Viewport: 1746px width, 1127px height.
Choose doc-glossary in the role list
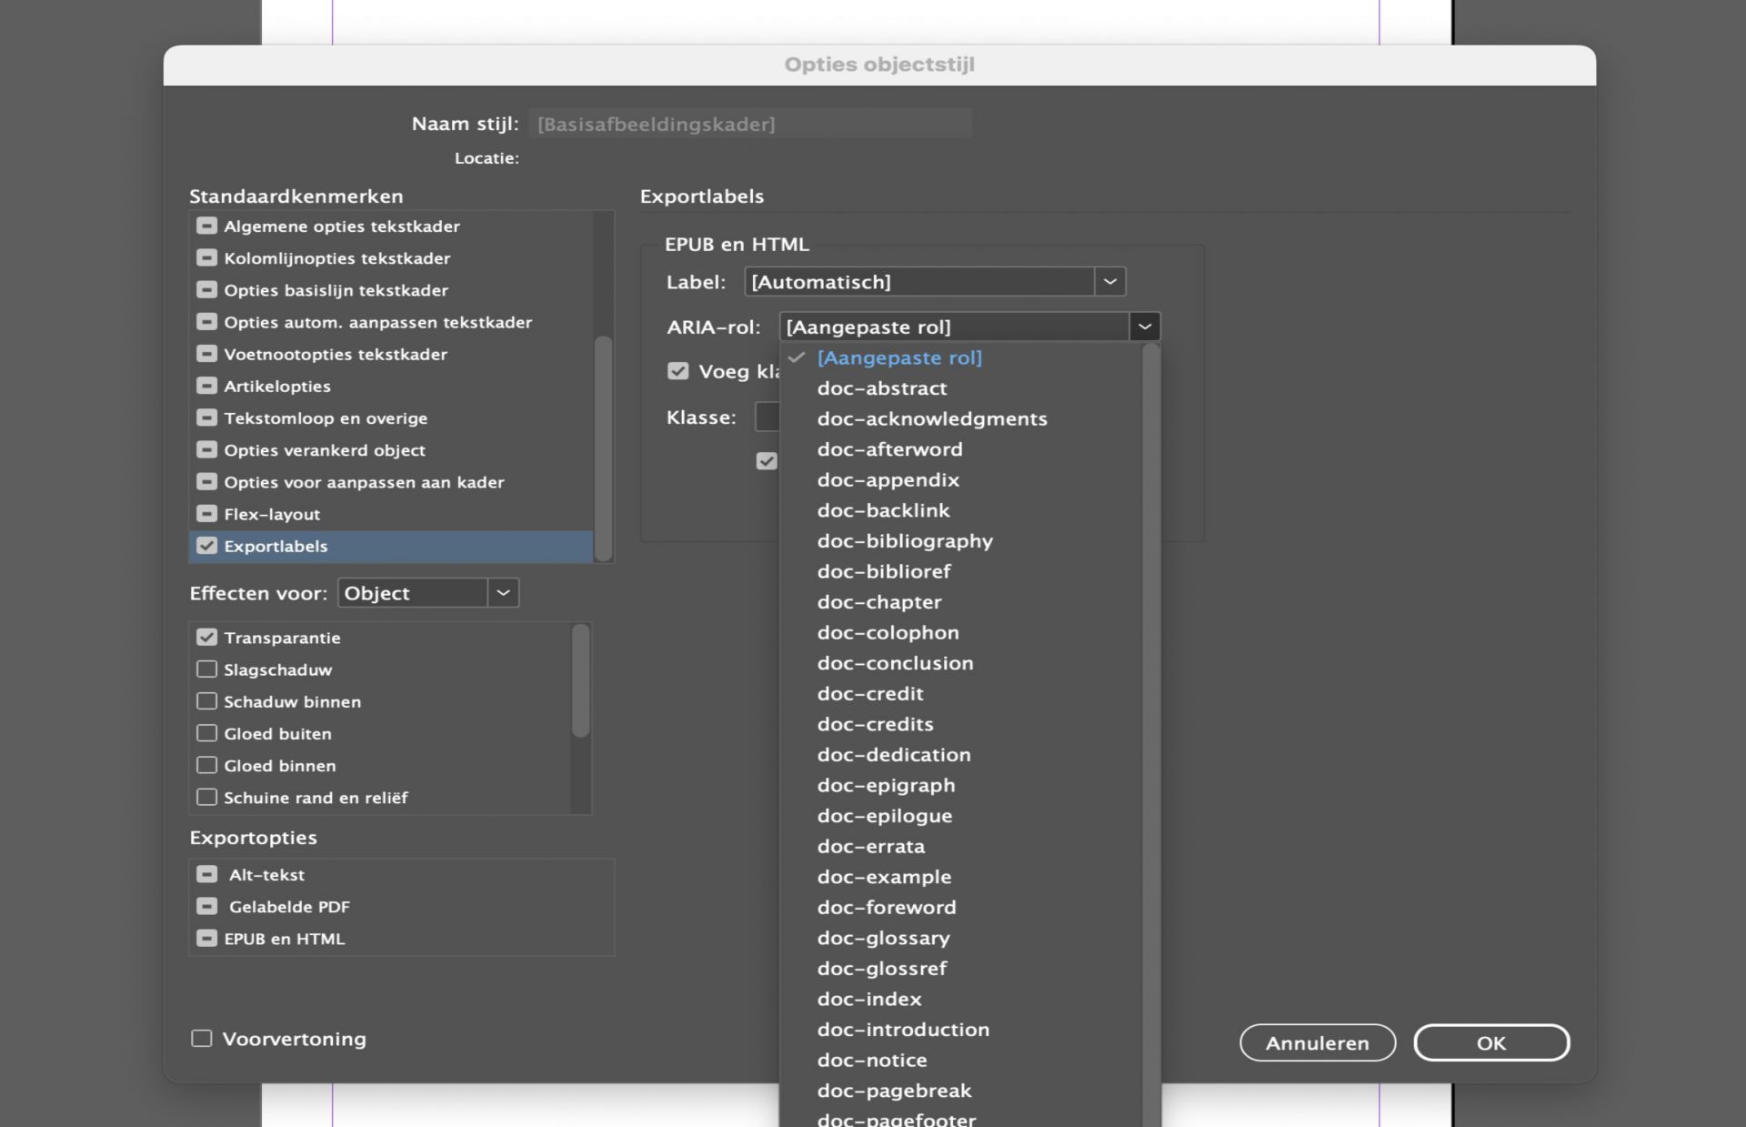click(882, 938)
